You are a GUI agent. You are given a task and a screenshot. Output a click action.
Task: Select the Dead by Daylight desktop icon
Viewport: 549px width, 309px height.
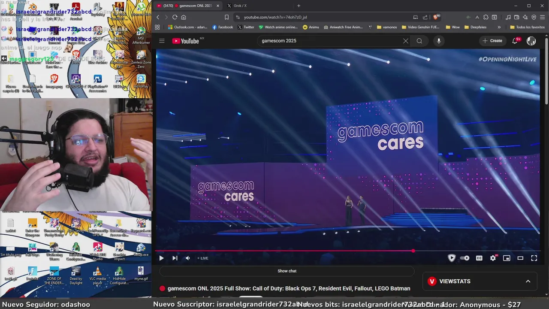coord(76,276)
